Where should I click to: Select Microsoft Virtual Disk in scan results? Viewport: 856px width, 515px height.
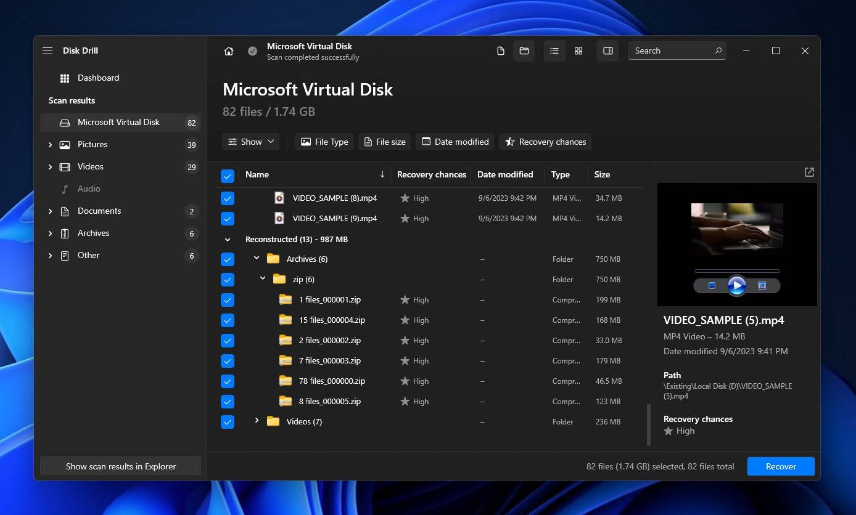(x=120, y=123)
